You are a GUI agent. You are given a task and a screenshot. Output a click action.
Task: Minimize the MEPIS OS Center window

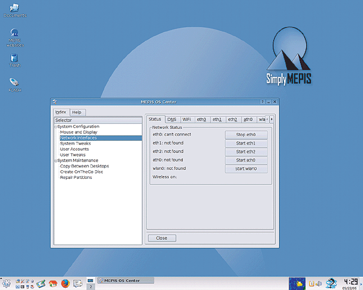(x=269, y=101)
